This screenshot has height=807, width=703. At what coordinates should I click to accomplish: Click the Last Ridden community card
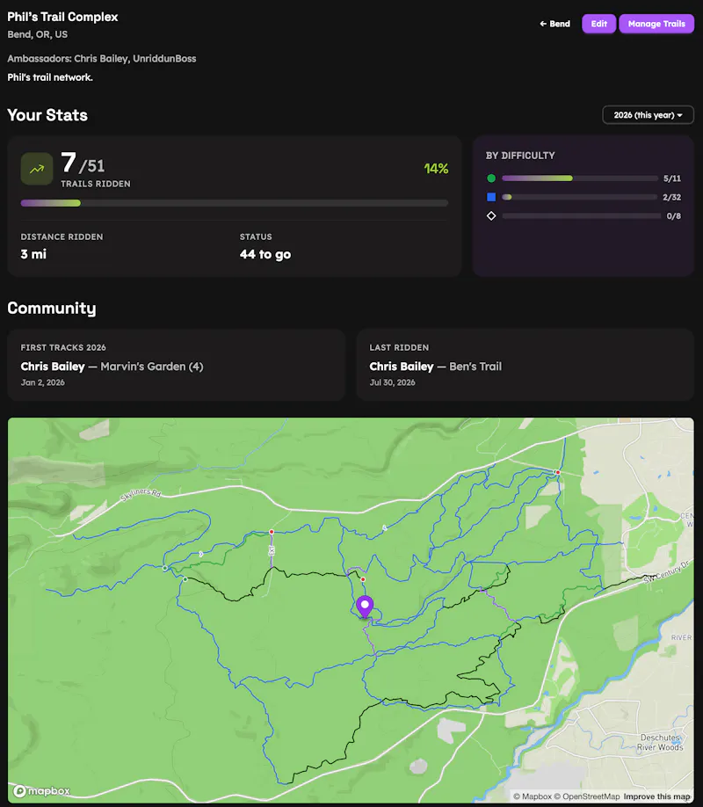pyautogui.click(x=525, y=365)
